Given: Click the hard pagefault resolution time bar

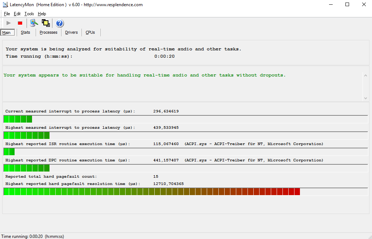Looking at the screenshot, I should click(x=186, y=192).
